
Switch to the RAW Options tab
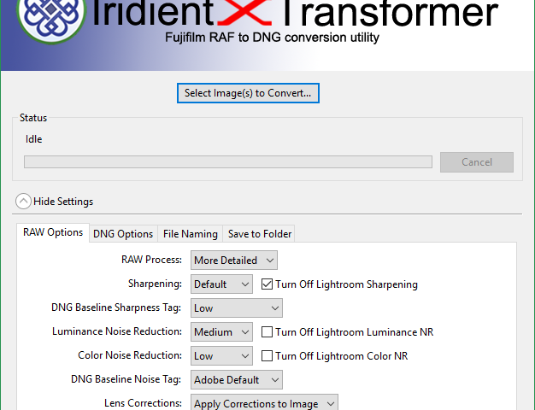point(53,232)
